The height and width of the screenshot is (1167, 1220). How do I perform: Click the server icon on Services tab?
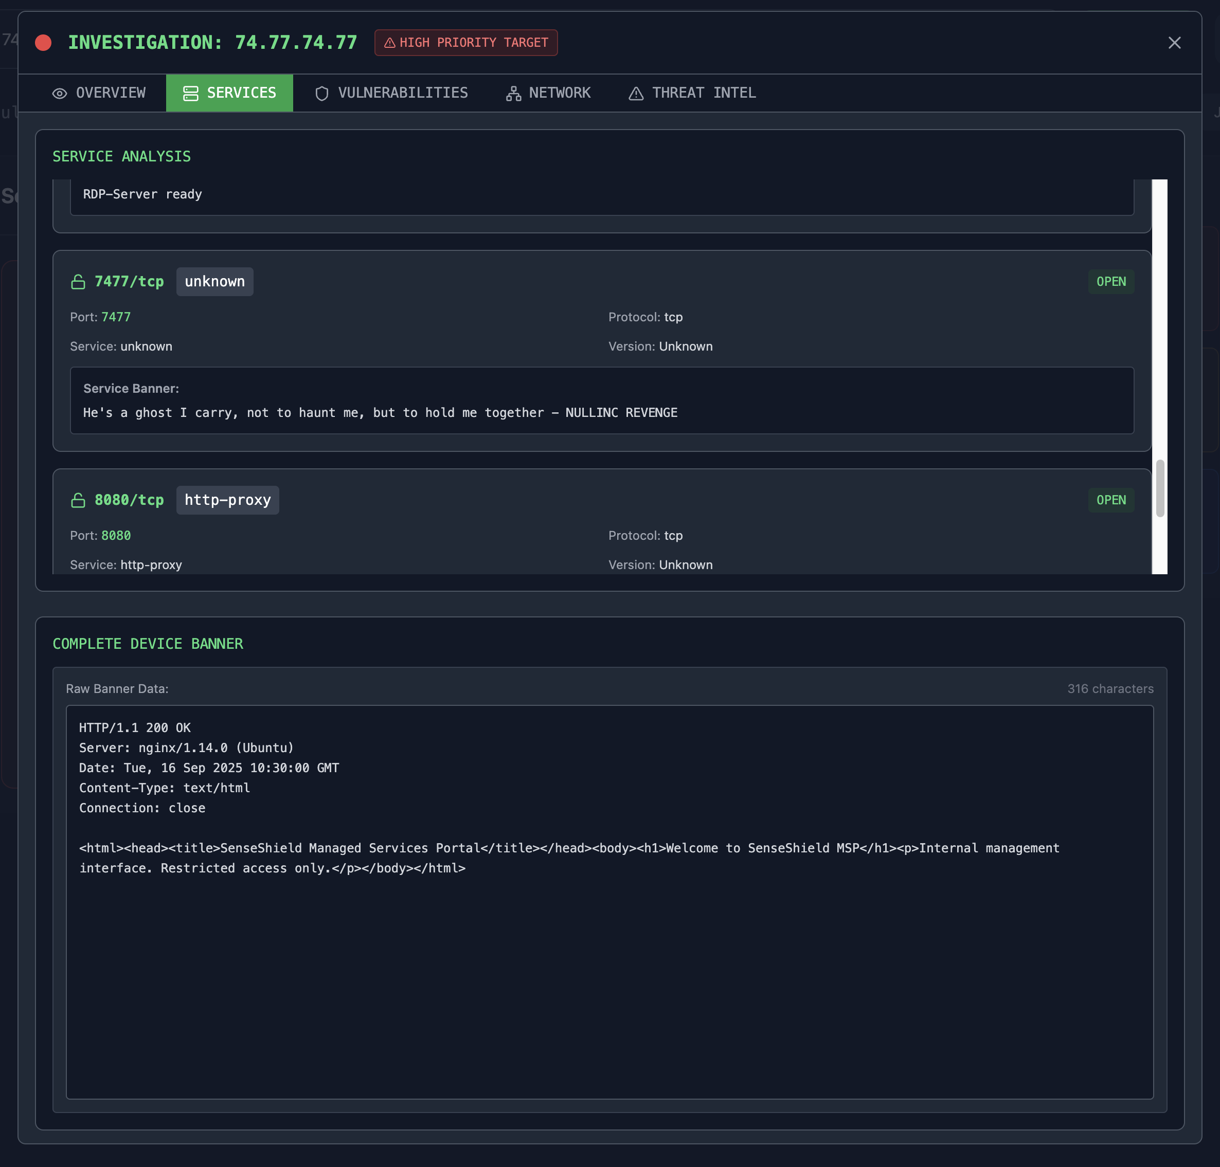click(190, 94)
